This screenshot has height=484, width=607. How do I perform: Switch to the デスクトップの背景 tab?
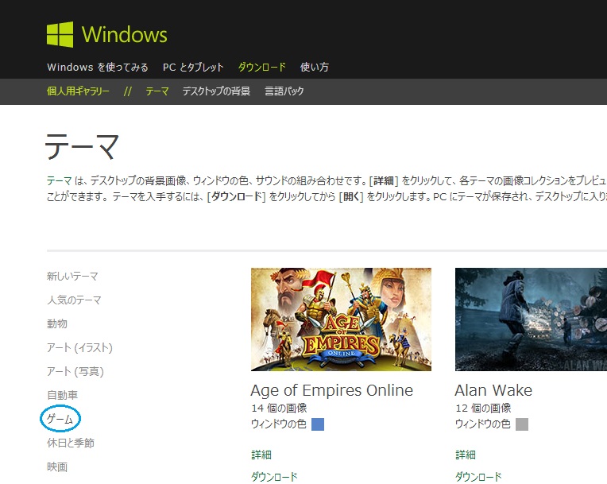click(216, 91)
